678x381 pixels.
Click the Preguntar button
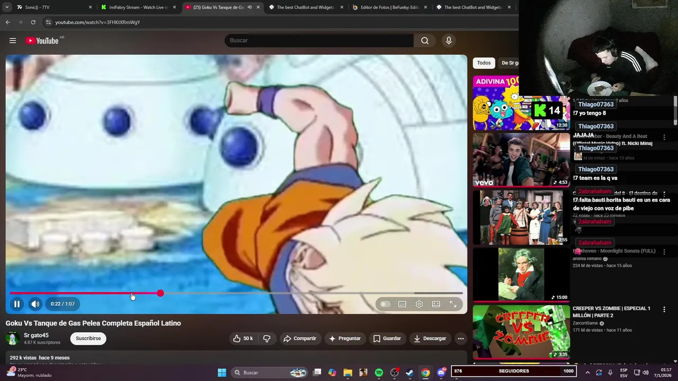[344, 339]
